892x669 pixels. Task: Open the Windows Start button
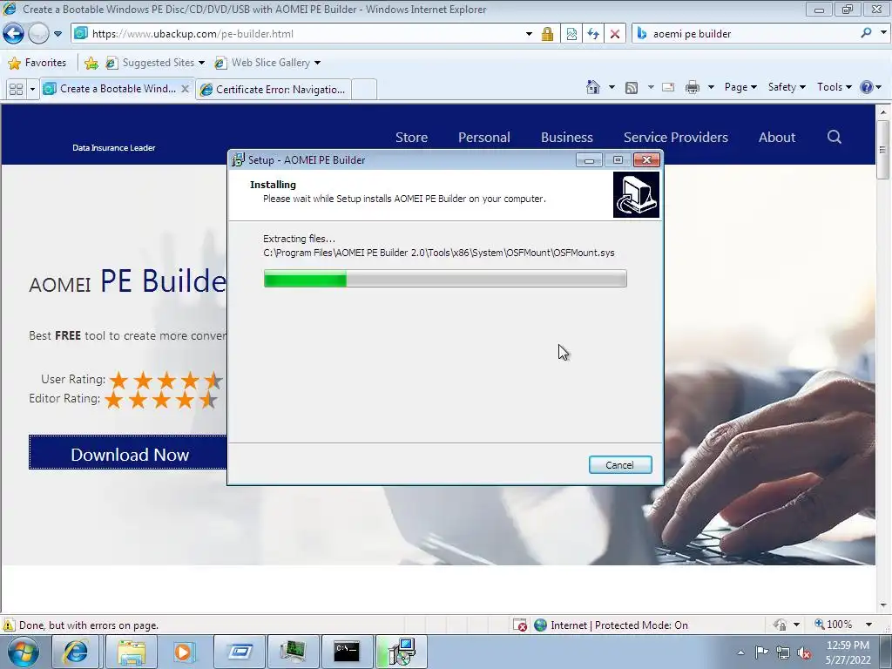(24, 652)
